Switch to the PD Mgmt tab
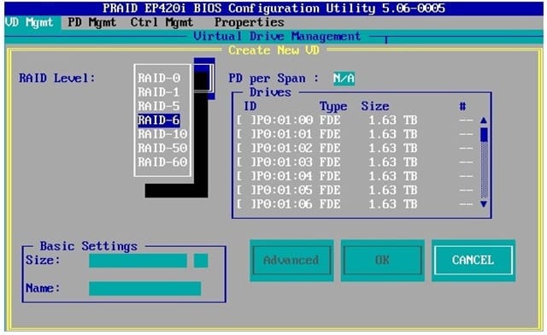This screenshot has height=335, width=547. coord(91,23)
